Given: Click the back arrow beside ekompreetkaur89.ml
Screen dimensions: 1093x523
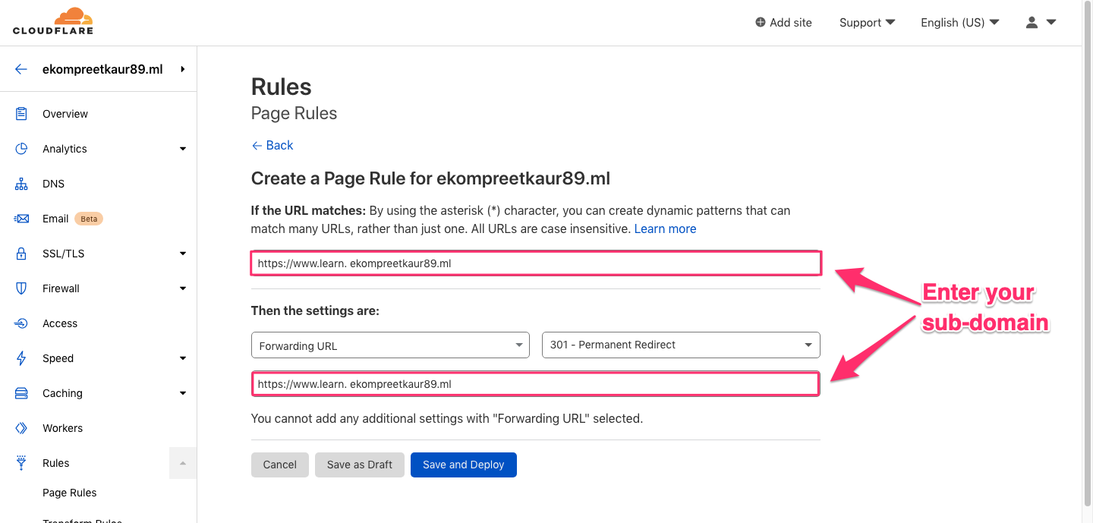Looking at the screenshot, I should point(20,68).
